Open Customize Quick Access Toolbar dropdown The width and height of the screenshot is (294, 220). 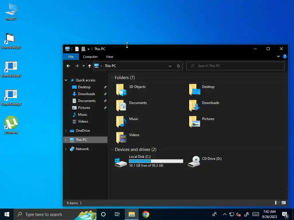tap(88, 49)
